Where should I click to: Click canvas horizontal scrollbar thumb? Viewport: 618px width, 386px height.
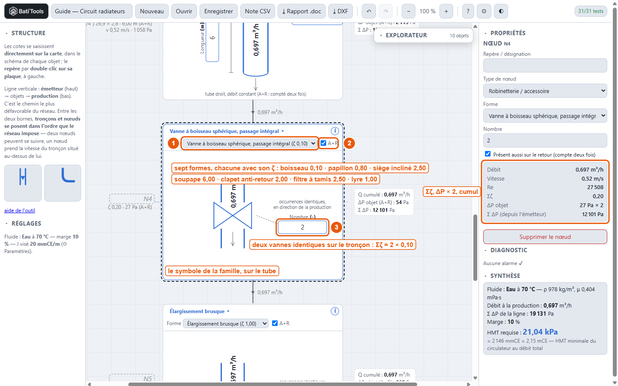click(x=273, y=384)
